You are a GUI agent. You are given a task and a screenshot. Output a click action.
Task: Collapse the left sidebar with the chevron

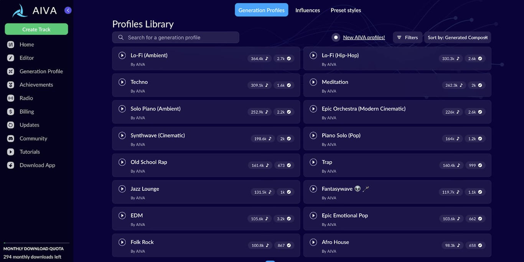click(x=68, y=10)
